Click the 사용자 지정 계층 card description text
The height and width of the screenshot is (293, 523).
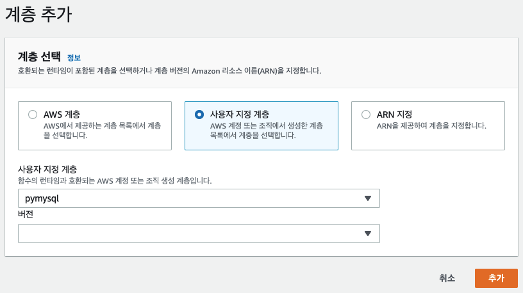[266, 131]
